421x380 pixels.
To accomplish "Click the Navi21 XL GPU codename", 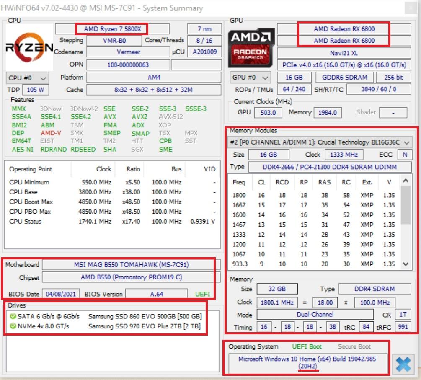I will 344,53.
